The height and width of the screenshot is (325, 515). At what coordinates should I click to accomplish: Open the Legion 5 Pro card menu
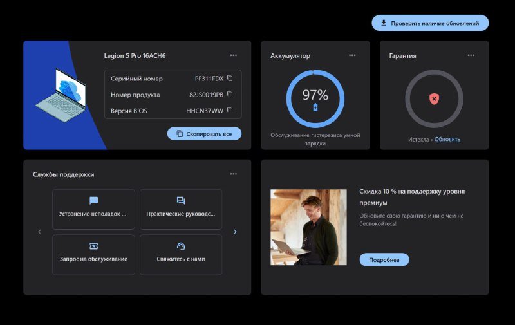pos(233,55)
